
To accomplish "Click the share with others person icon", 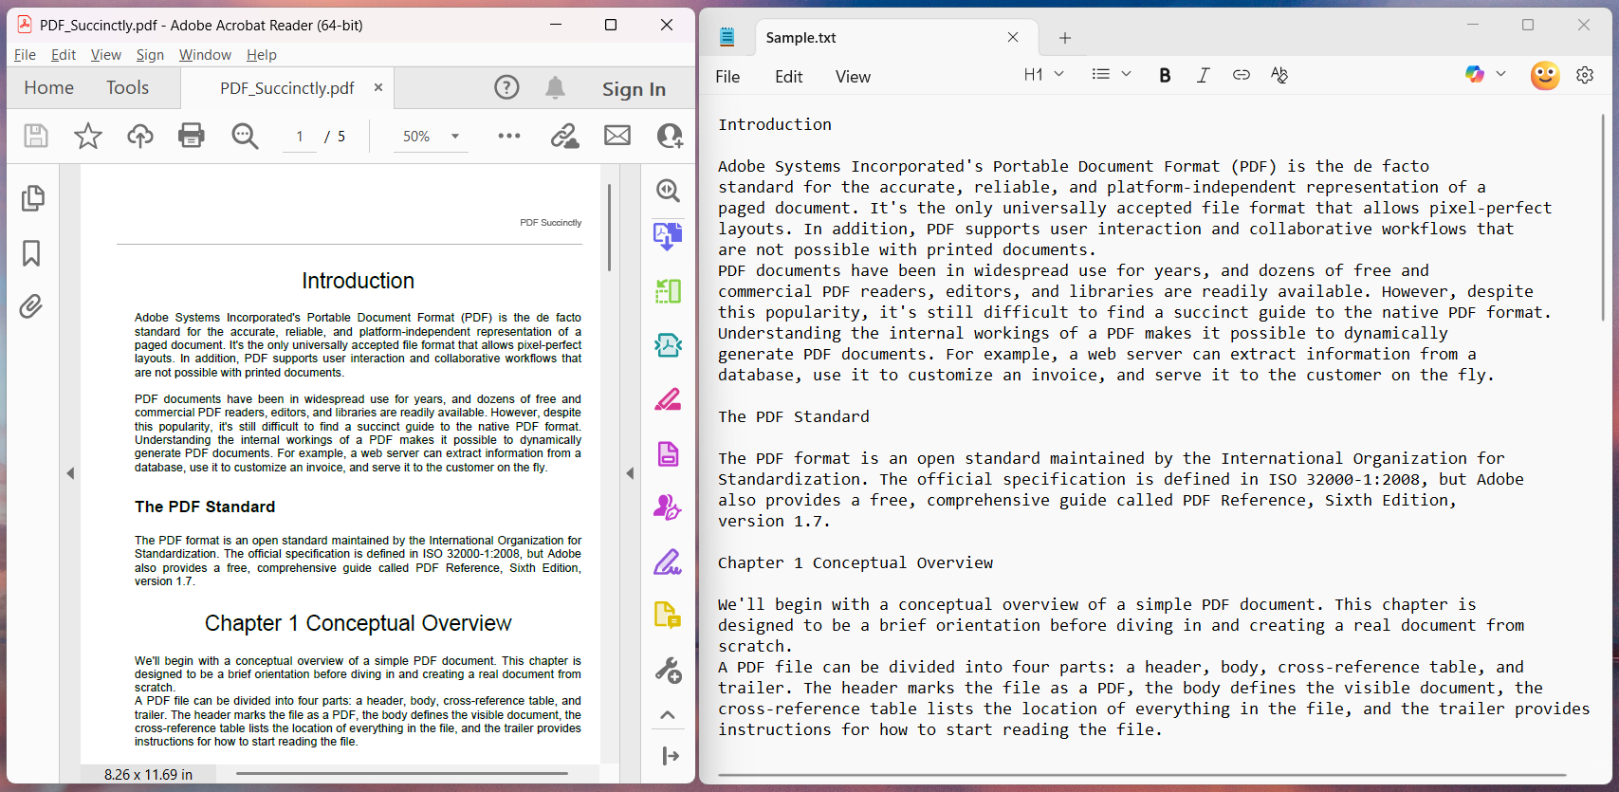I will [x=670, y=136].
